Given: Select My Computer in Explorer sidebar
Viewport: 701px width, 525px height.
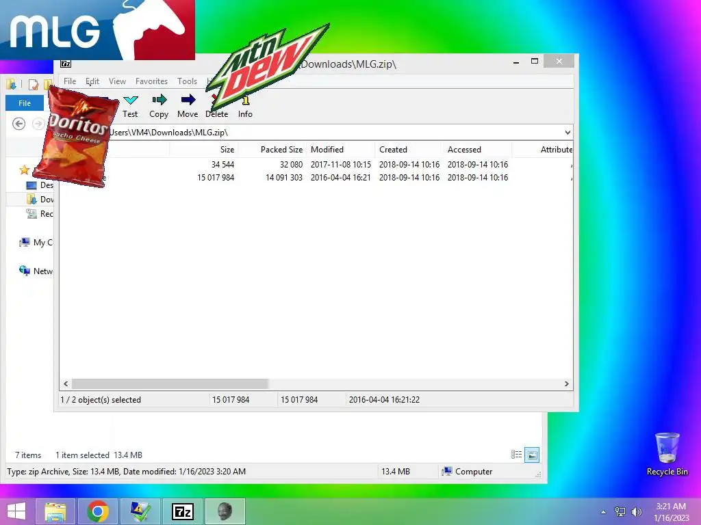Looking at the screenshot, I should 36,243.
